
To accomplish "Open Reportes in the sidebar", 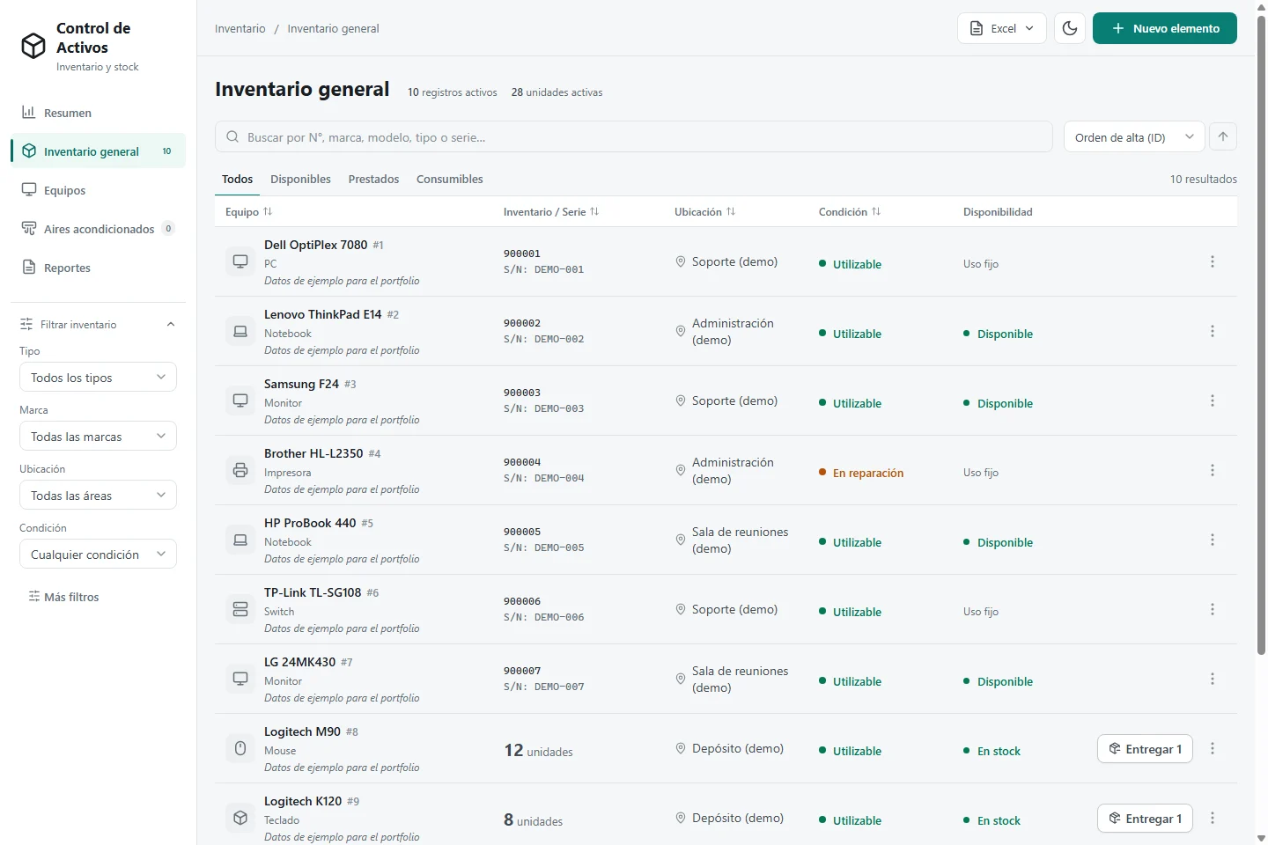I will 98,268.
